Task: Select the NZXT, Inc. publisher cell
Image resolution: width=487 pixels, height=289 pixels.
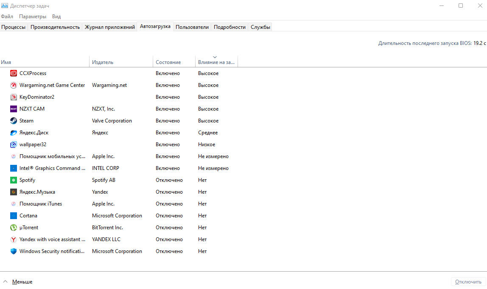Action: [x=104, y=109]
